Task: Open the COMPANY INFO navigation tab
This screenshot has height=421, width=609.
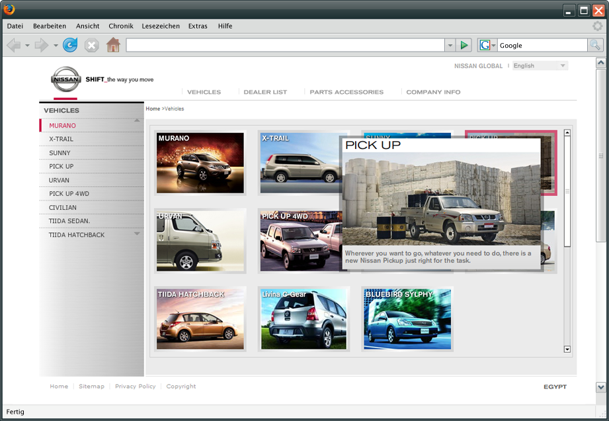Action: (434, 92)
